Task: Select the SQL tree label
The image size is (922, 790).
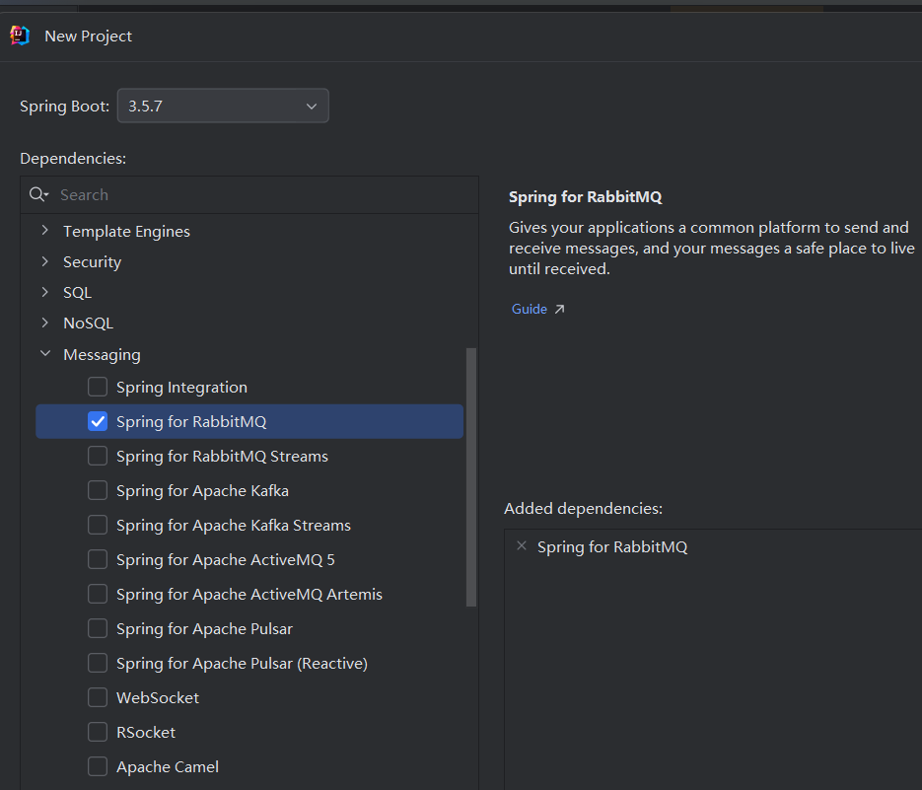Action: (x=77, y=292)
